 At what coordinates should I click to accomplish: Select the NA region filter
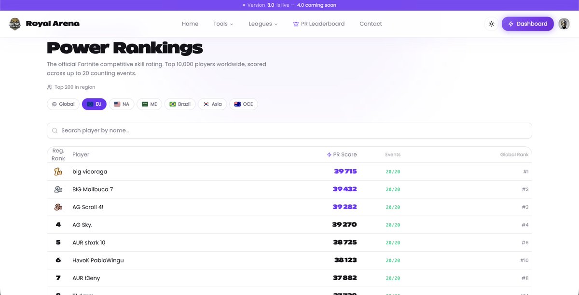click(122, 104)
